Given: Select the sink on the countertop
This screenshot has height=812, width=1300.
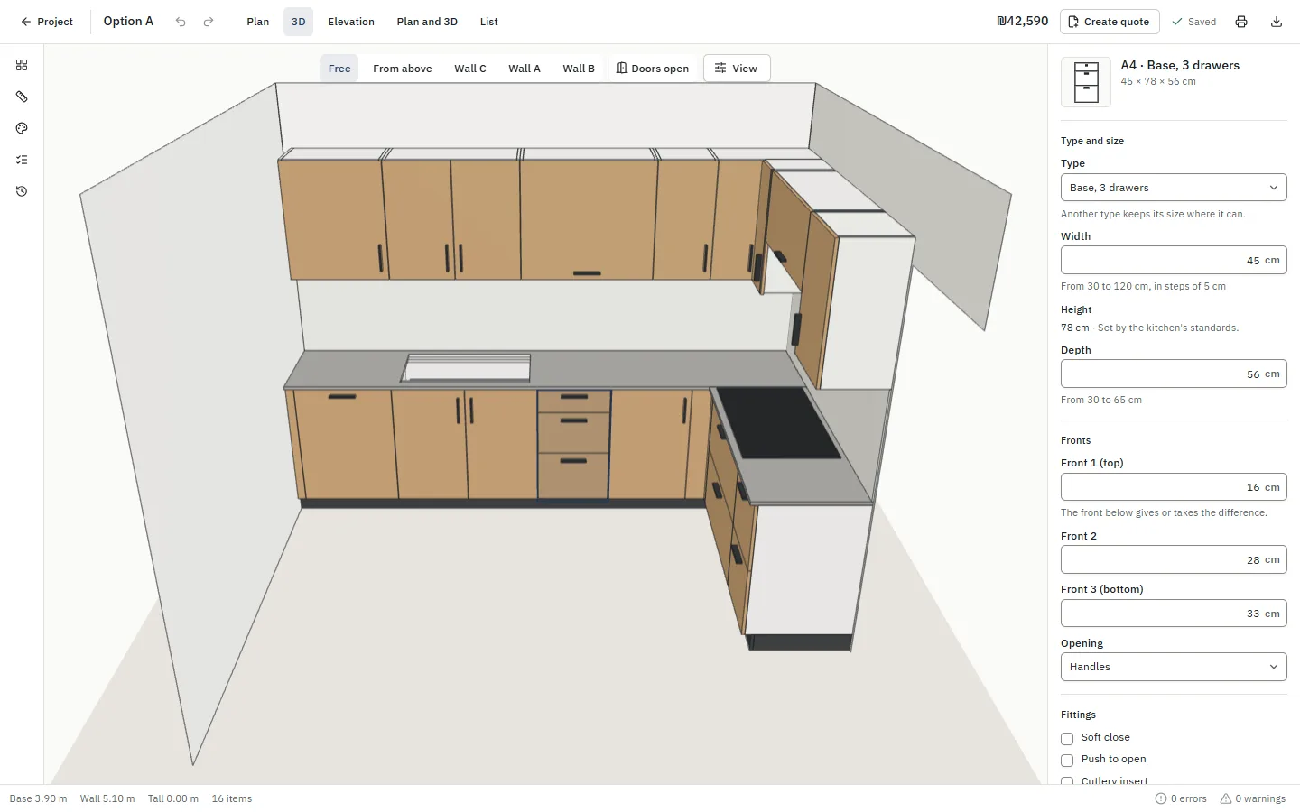Looking at the screenshot, I should (x=467, y=367).
